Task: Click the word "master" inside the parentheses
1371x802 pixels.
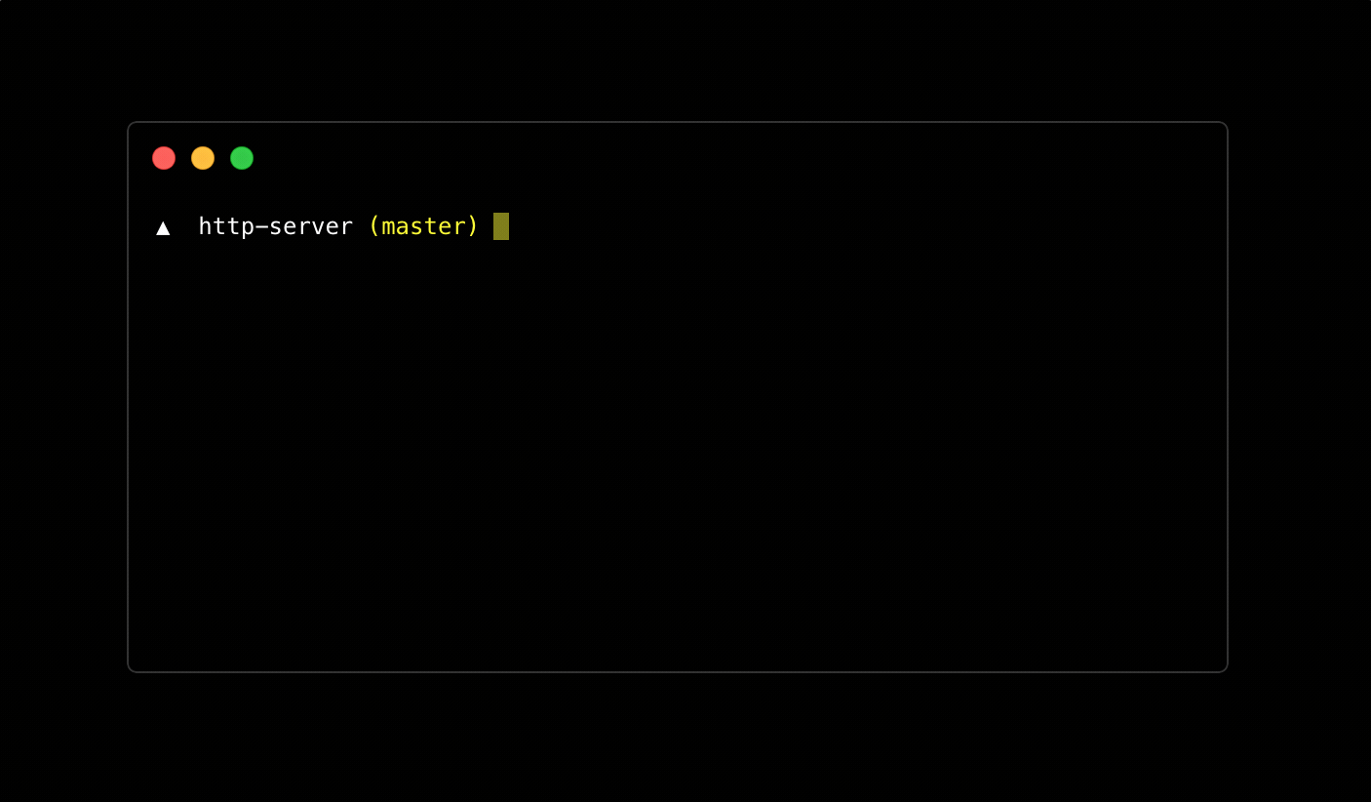Action: click(424, 226)
